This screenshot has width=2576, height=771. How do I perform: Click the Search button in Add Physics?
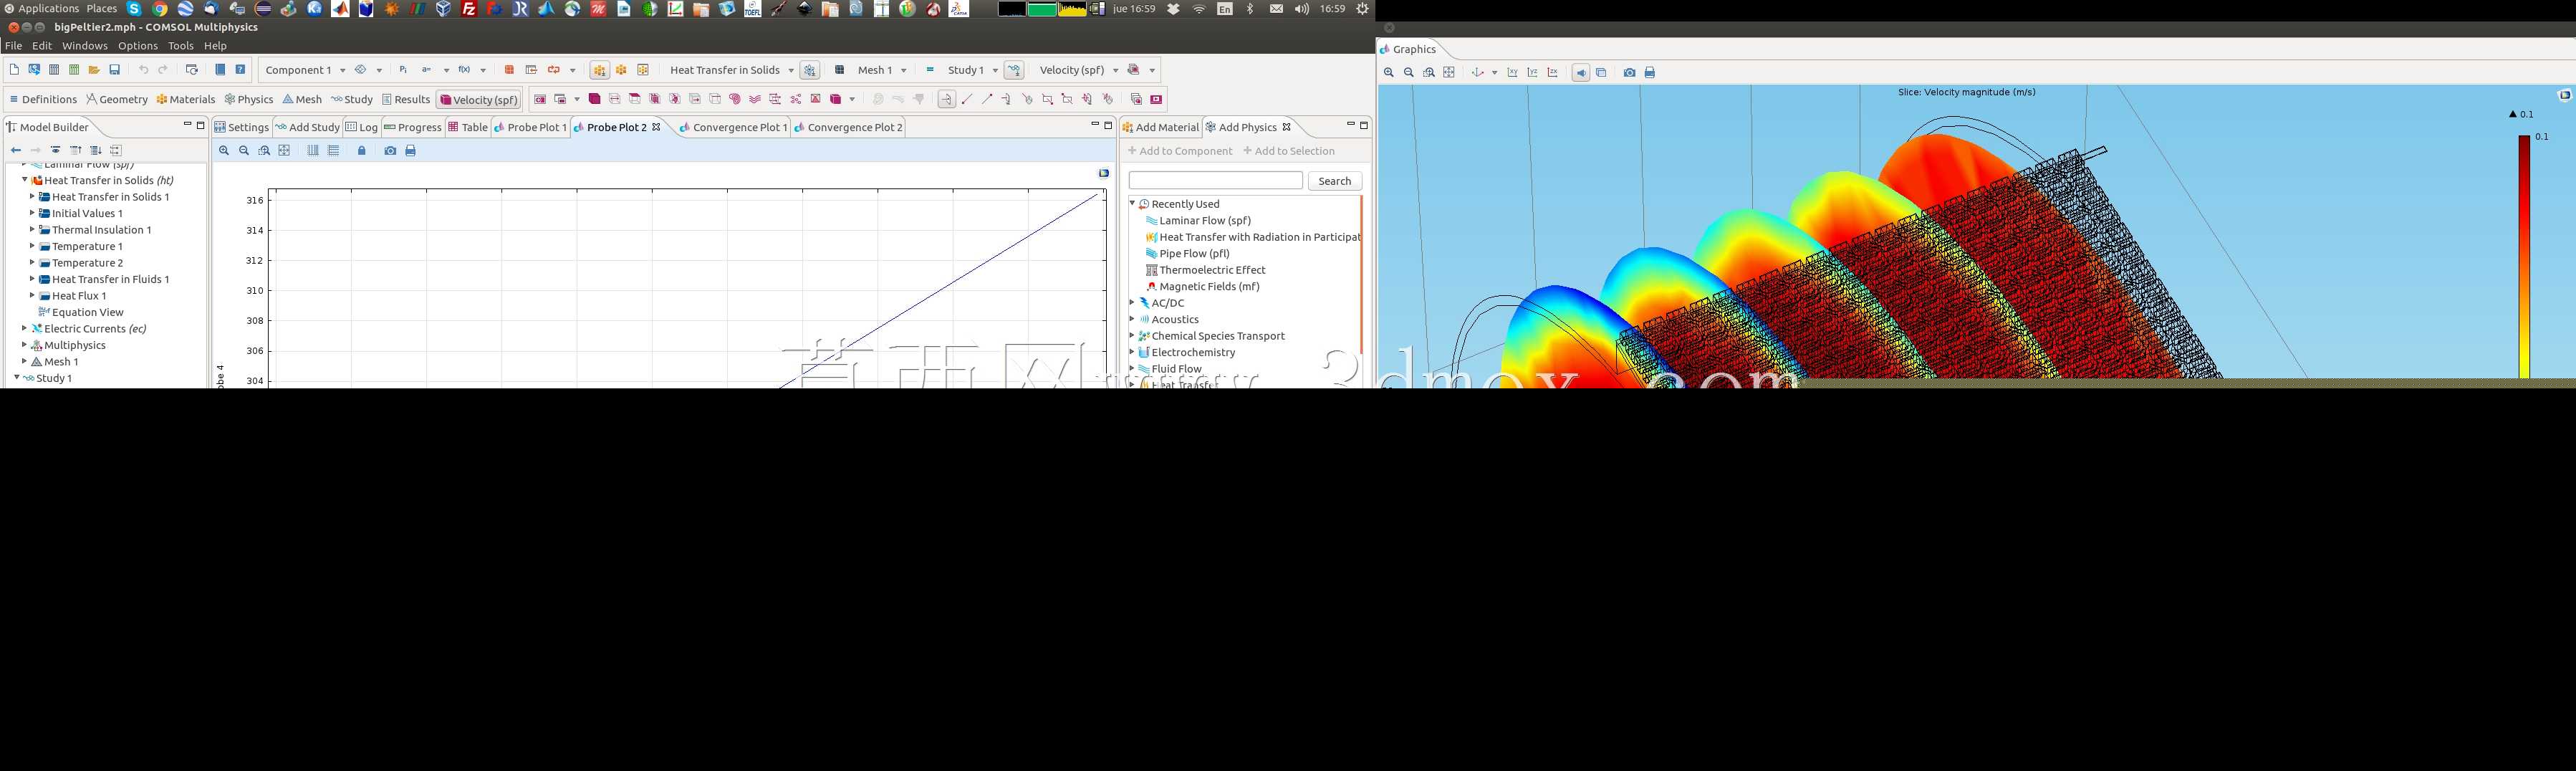click(1335, 181)
